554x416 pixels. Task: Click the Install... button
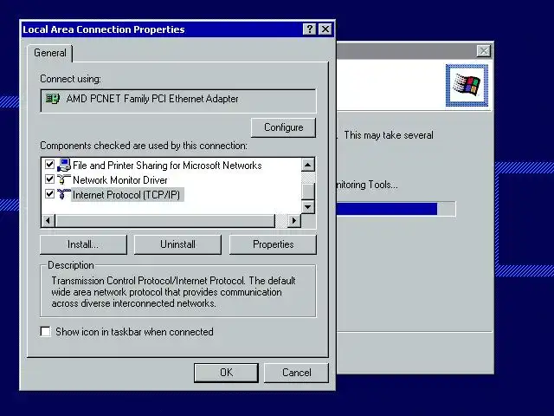point(83,244)
